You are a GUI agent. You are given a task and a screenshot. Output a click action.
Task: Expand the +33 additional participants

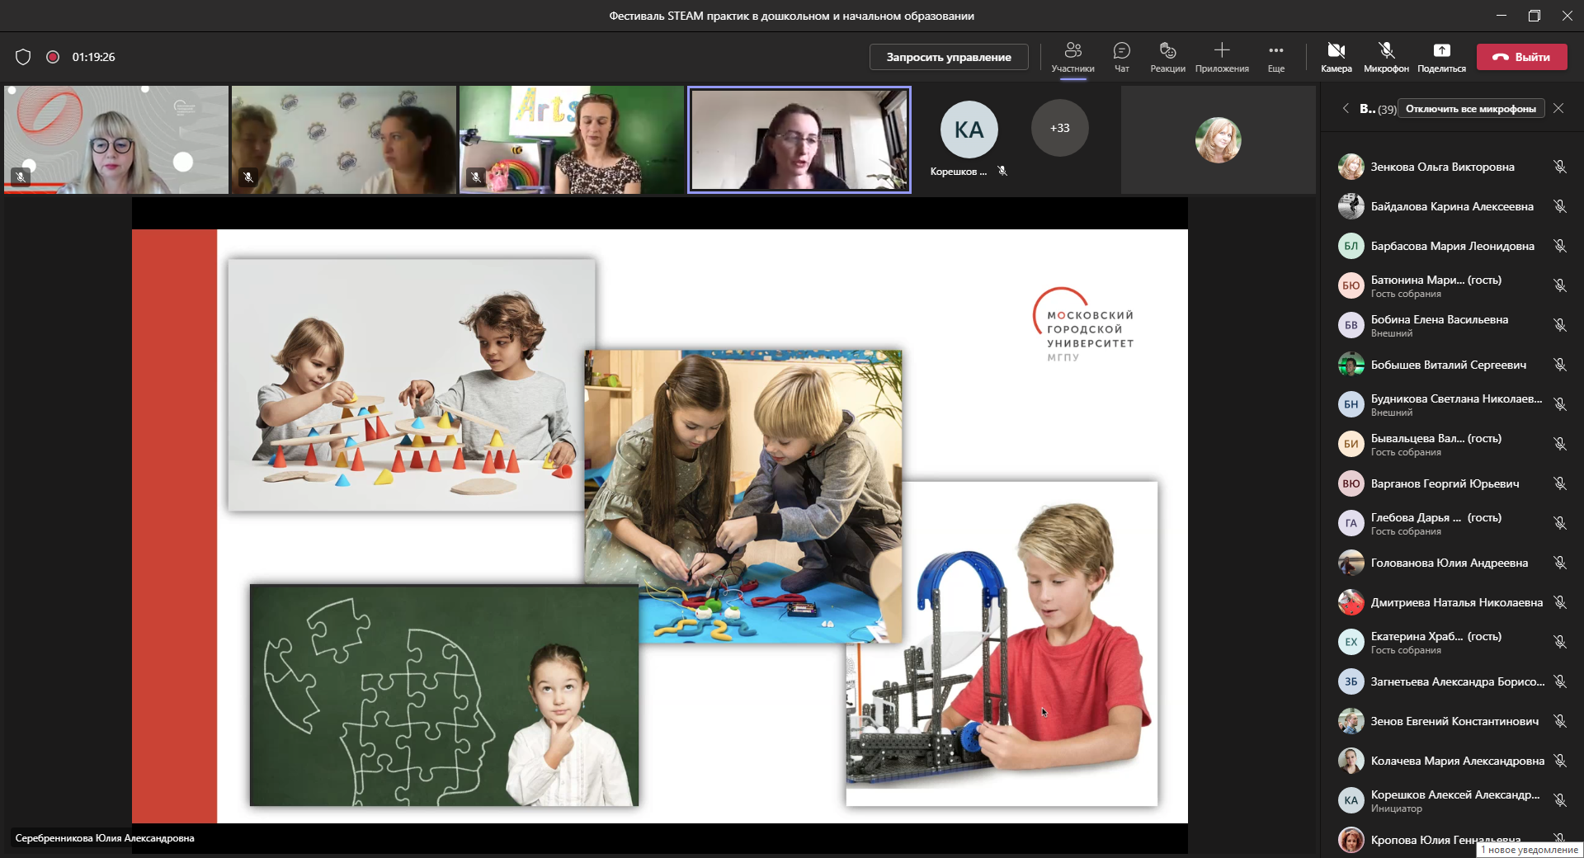(x=1059, y=128)
